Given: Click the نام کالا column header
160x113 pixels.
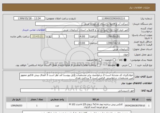Looking at the screenshot, I should click(96, 99).
